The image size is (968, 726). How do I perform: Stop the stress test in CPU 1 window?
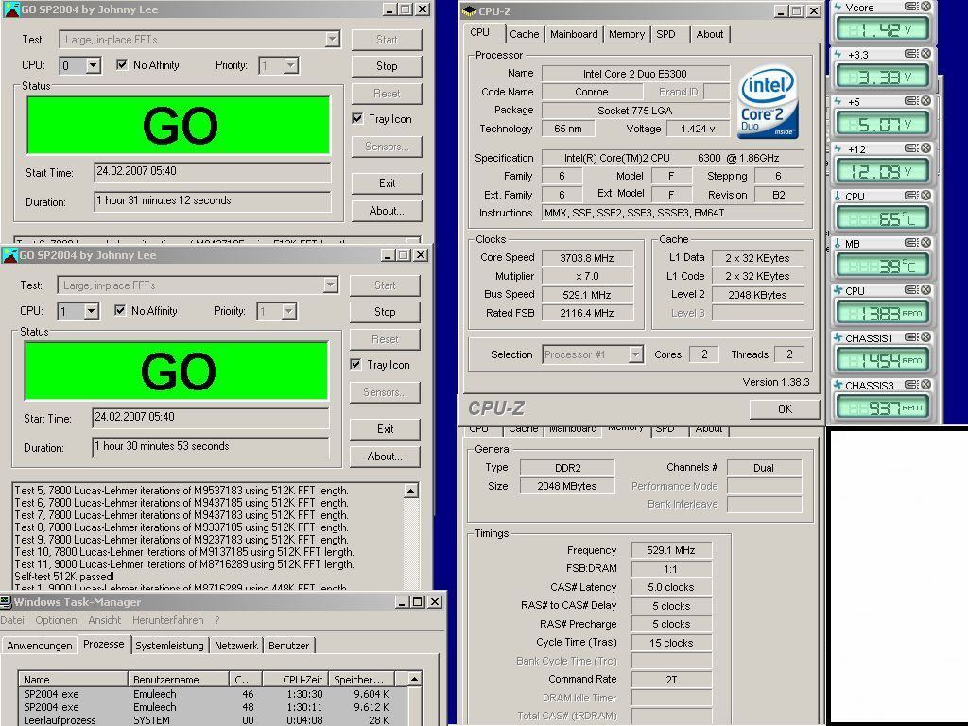tap(385, 312)
